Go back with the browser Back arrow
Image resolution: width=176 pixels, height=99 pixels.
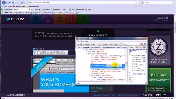point(4,2)
